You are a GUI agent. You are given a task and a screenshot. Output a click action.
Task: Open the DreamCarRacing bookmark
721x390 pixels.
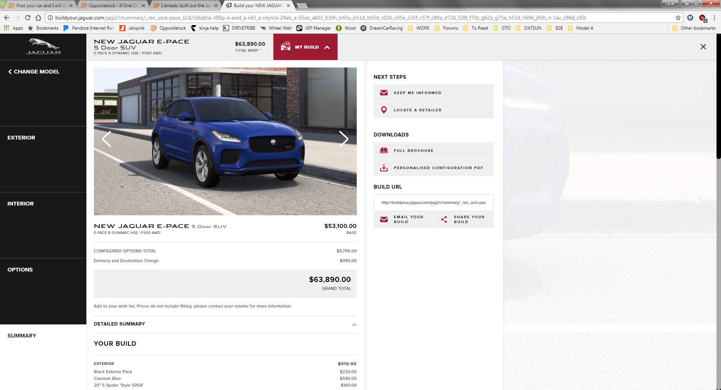382,28
